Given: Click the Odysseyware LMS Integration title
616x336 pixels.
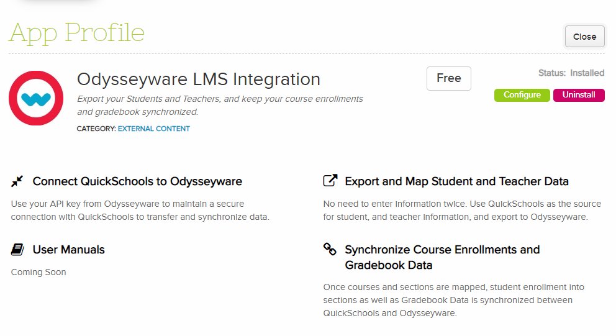Looking at the screenshot, I should (198, 79).
